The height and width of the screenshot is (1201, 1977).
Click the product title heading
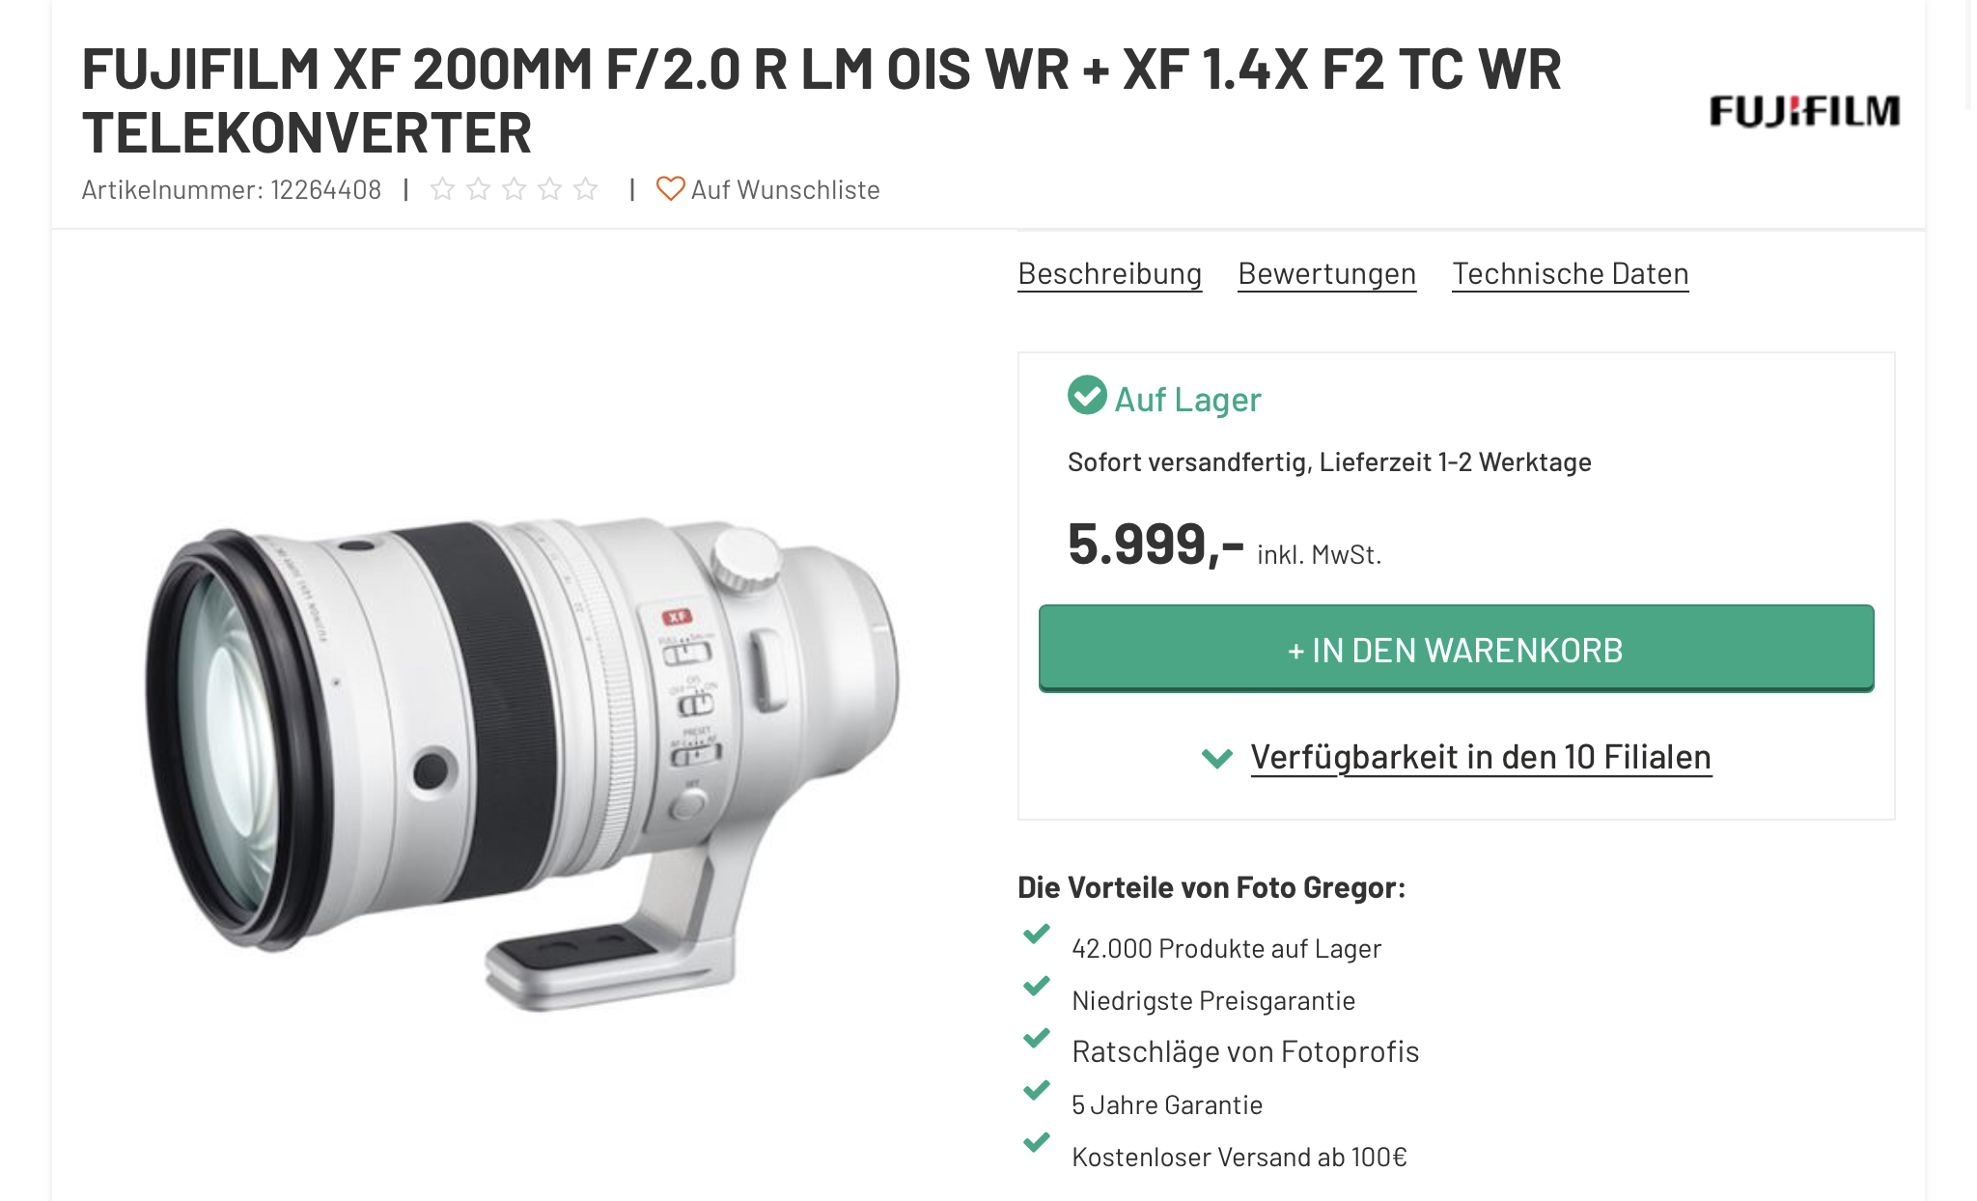coord(821,100)
